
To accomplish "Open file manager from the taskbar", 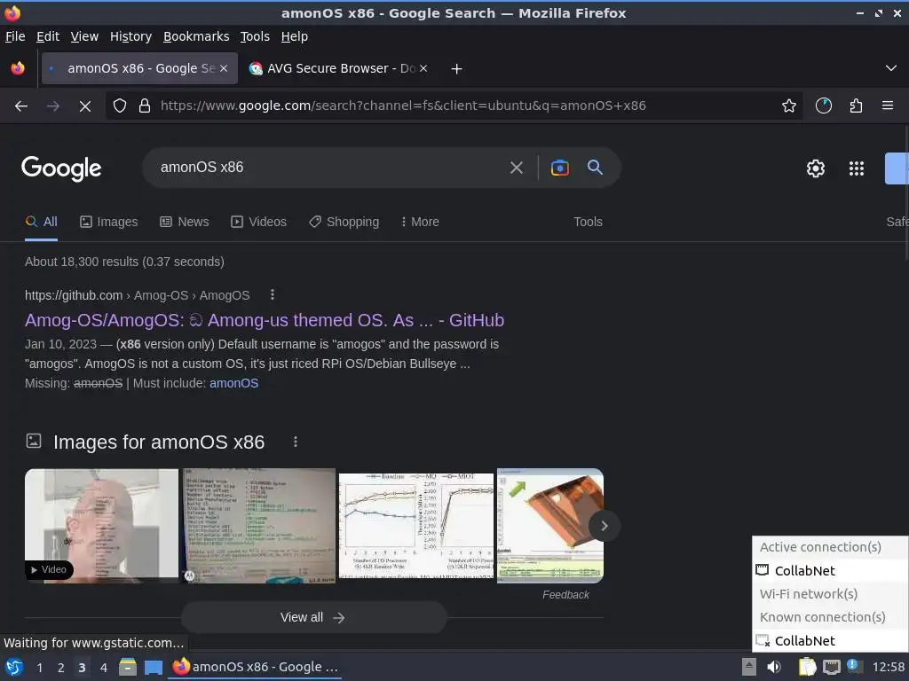I will click(x=128, y=667).
